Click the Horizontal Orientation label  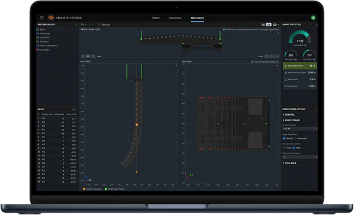(x=266, y=62)
